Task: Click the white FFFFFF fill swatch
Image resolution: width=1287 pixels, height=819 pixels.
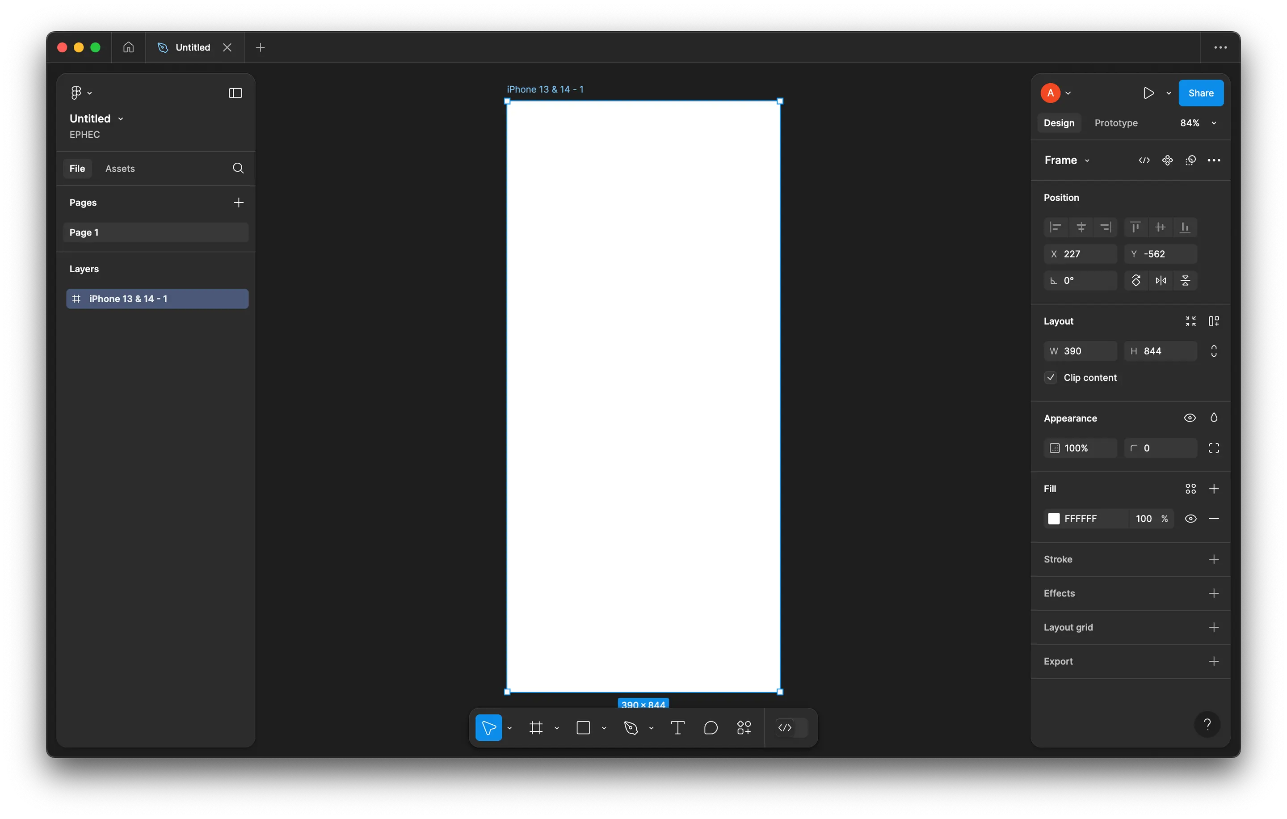Action: point(1053,519)
